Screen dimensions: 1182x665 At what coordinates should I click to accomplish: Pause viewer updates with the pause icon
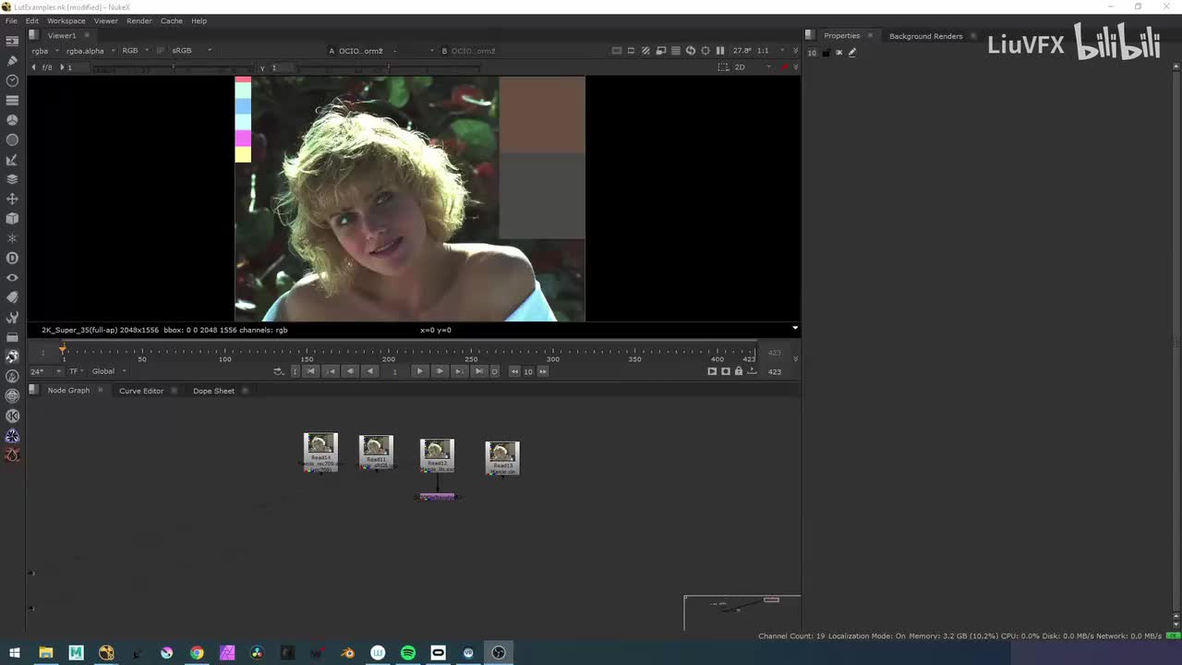pyautogui.click(x=720, y=51)
